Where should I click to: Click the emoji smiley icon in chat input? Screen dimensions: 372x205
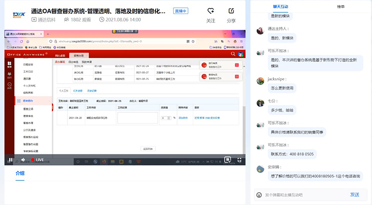click(x=259, y=195)
